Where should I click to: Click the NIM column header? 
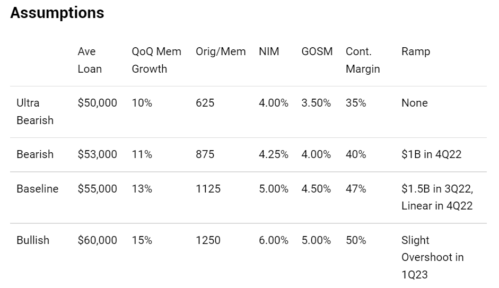point(269,51)
